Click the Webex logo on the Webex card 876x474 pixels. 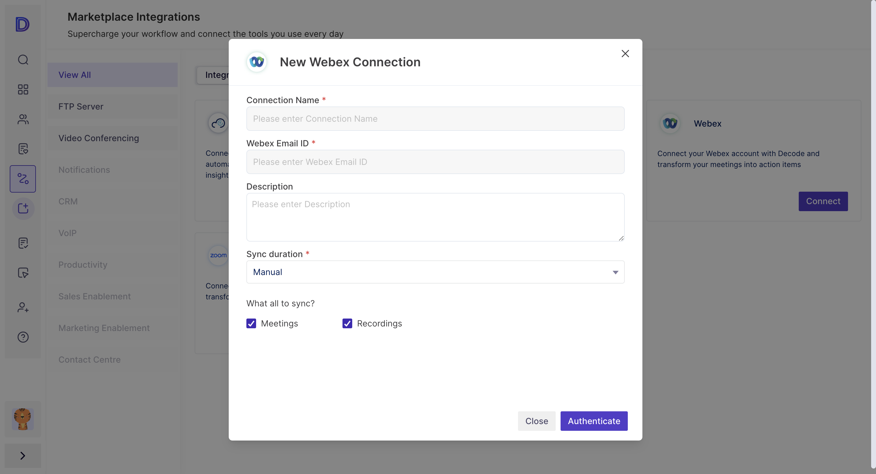pyautogui.click(x=670, y=123)
